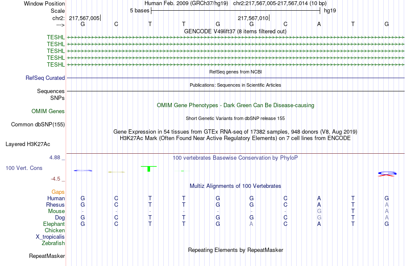Open the Publications: Sequences in Scientific Articles title
Viewport: 405px width, 266px height.
[235, 85]
